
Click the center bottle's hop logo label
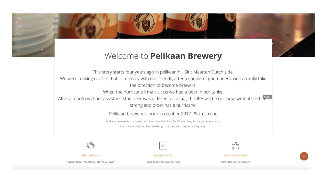tap(145, 25)
